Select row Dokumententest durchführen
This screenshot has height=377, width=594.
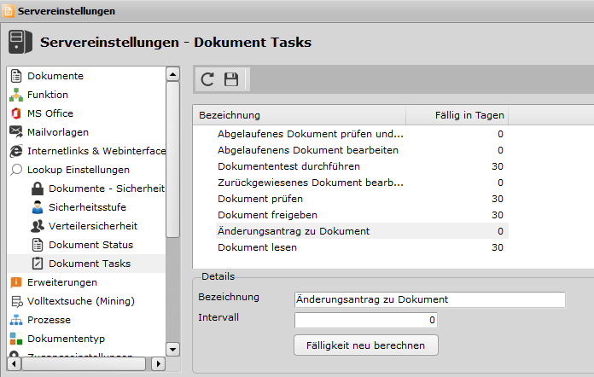click(362, 166)
